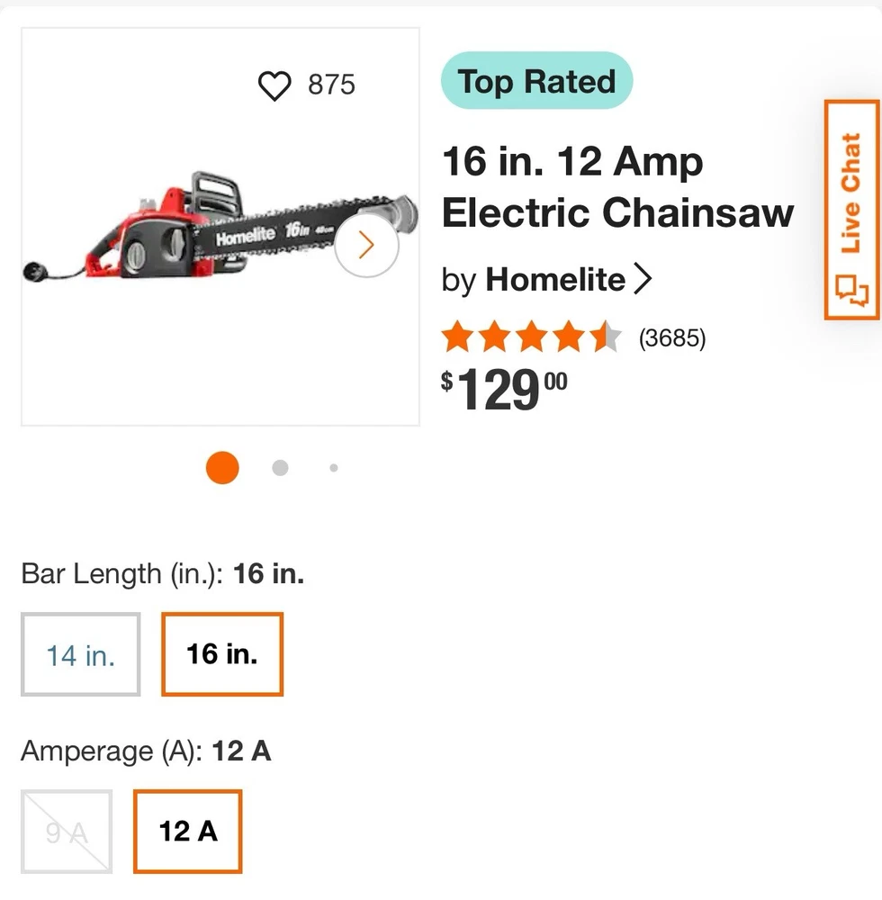882x900 pixels.
Task: Click the $129.00 price
Action: tap(504, 389)
